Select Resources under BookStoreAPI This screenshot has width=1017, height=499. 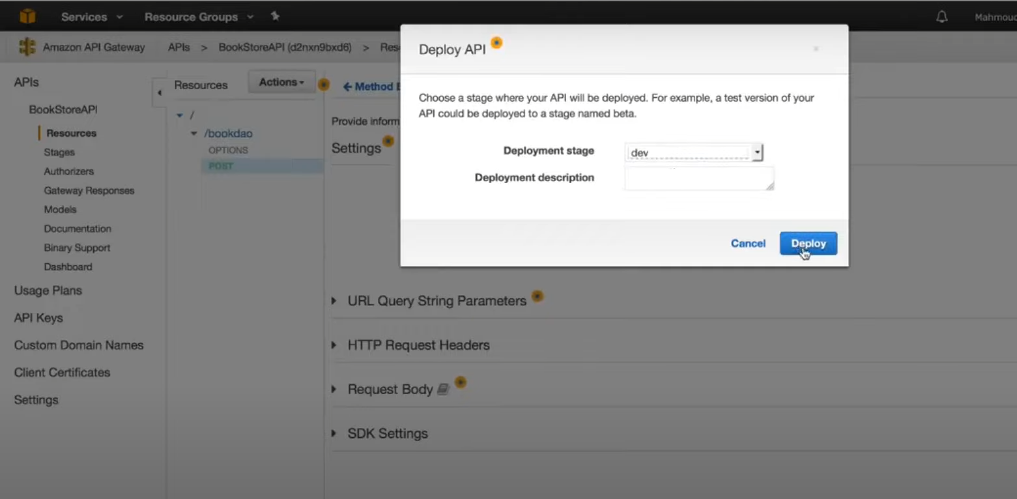71,133
